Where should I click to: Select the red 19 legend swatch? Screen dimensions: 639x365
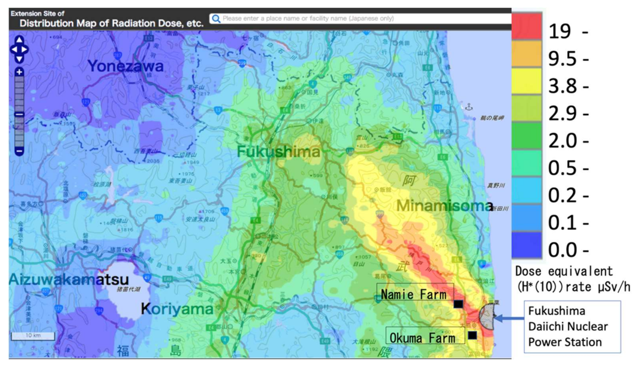(x=526, y=26)
